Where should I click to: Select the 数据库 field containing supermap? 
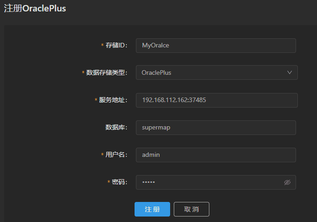tap(215, 128)
